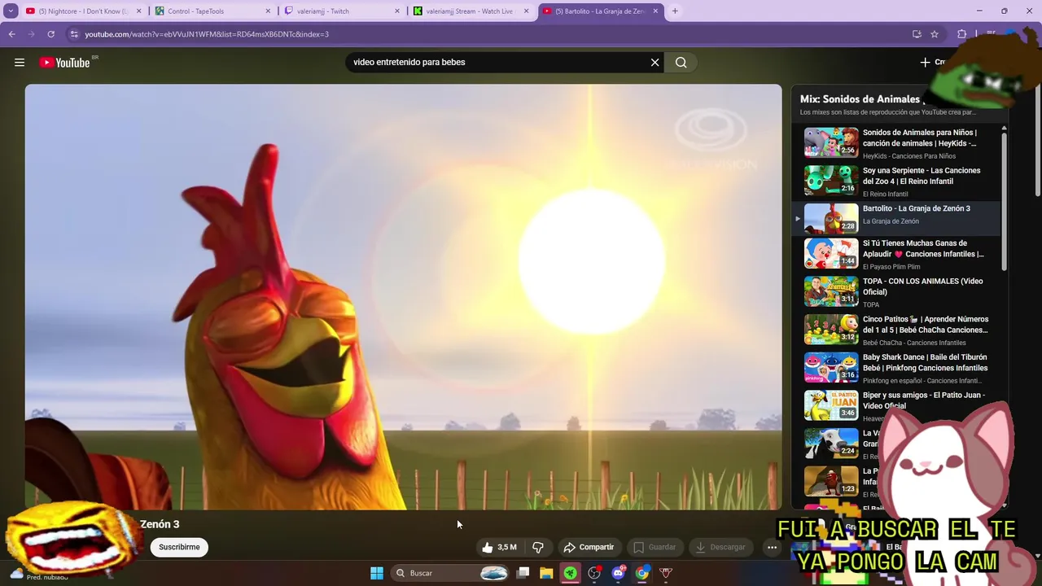Viewport: 1042px width, 586px height.
Task: Download the video with Descargar
Action: (x=720, y=547)
